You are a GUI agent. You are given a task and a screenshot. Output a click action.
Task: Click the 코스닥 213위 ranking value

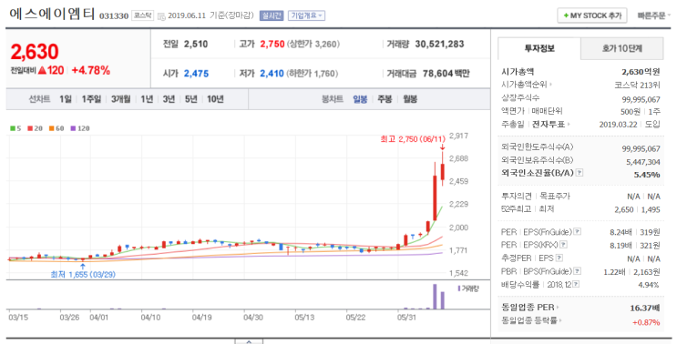click(637, 86)
